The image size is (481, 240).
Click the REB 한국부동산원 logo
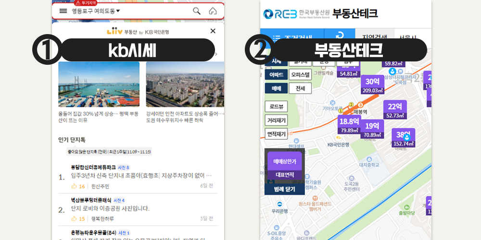[x=296, y=14]
